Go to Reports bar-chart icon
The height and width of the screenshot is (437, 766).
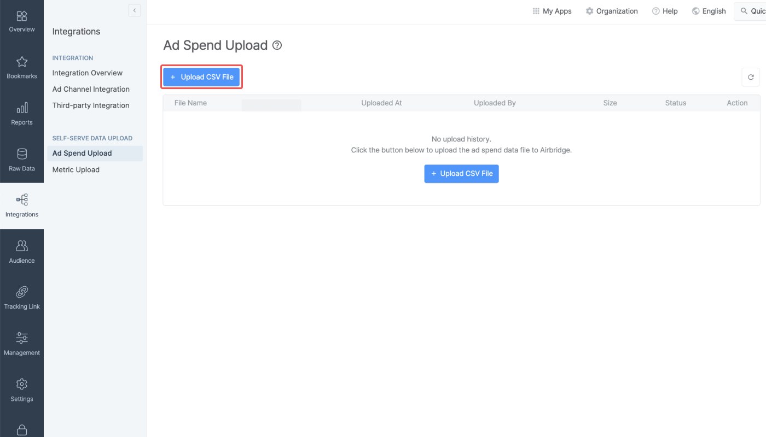(x=22, y=108)
